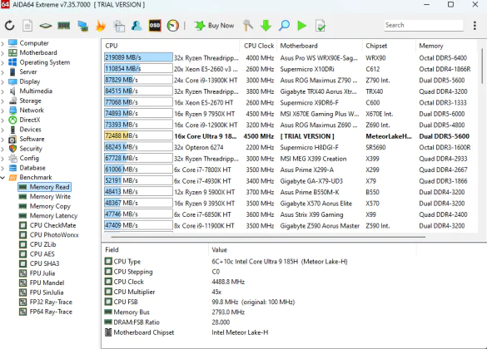This screenshot has height=349, width=487.
Task: Select Security in the sidebar
Action: coord(31,149)
